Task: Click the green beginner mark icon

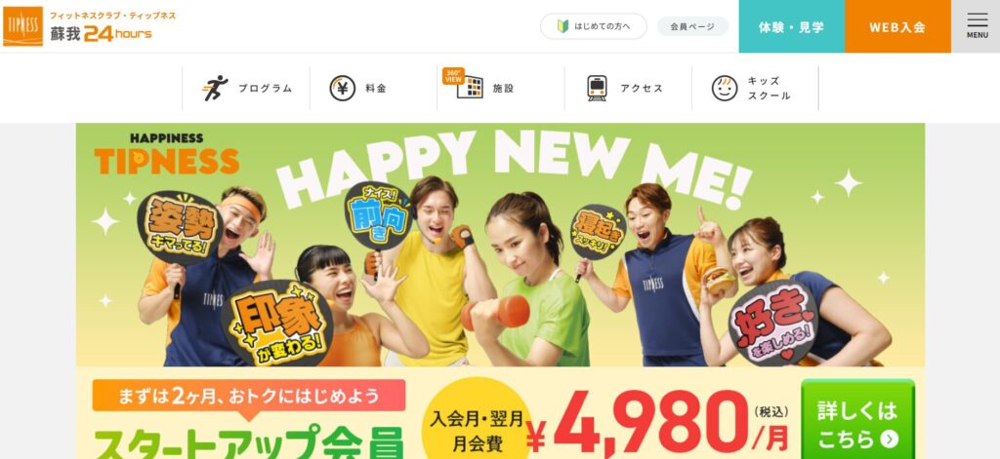Action: tap(562, 26)
